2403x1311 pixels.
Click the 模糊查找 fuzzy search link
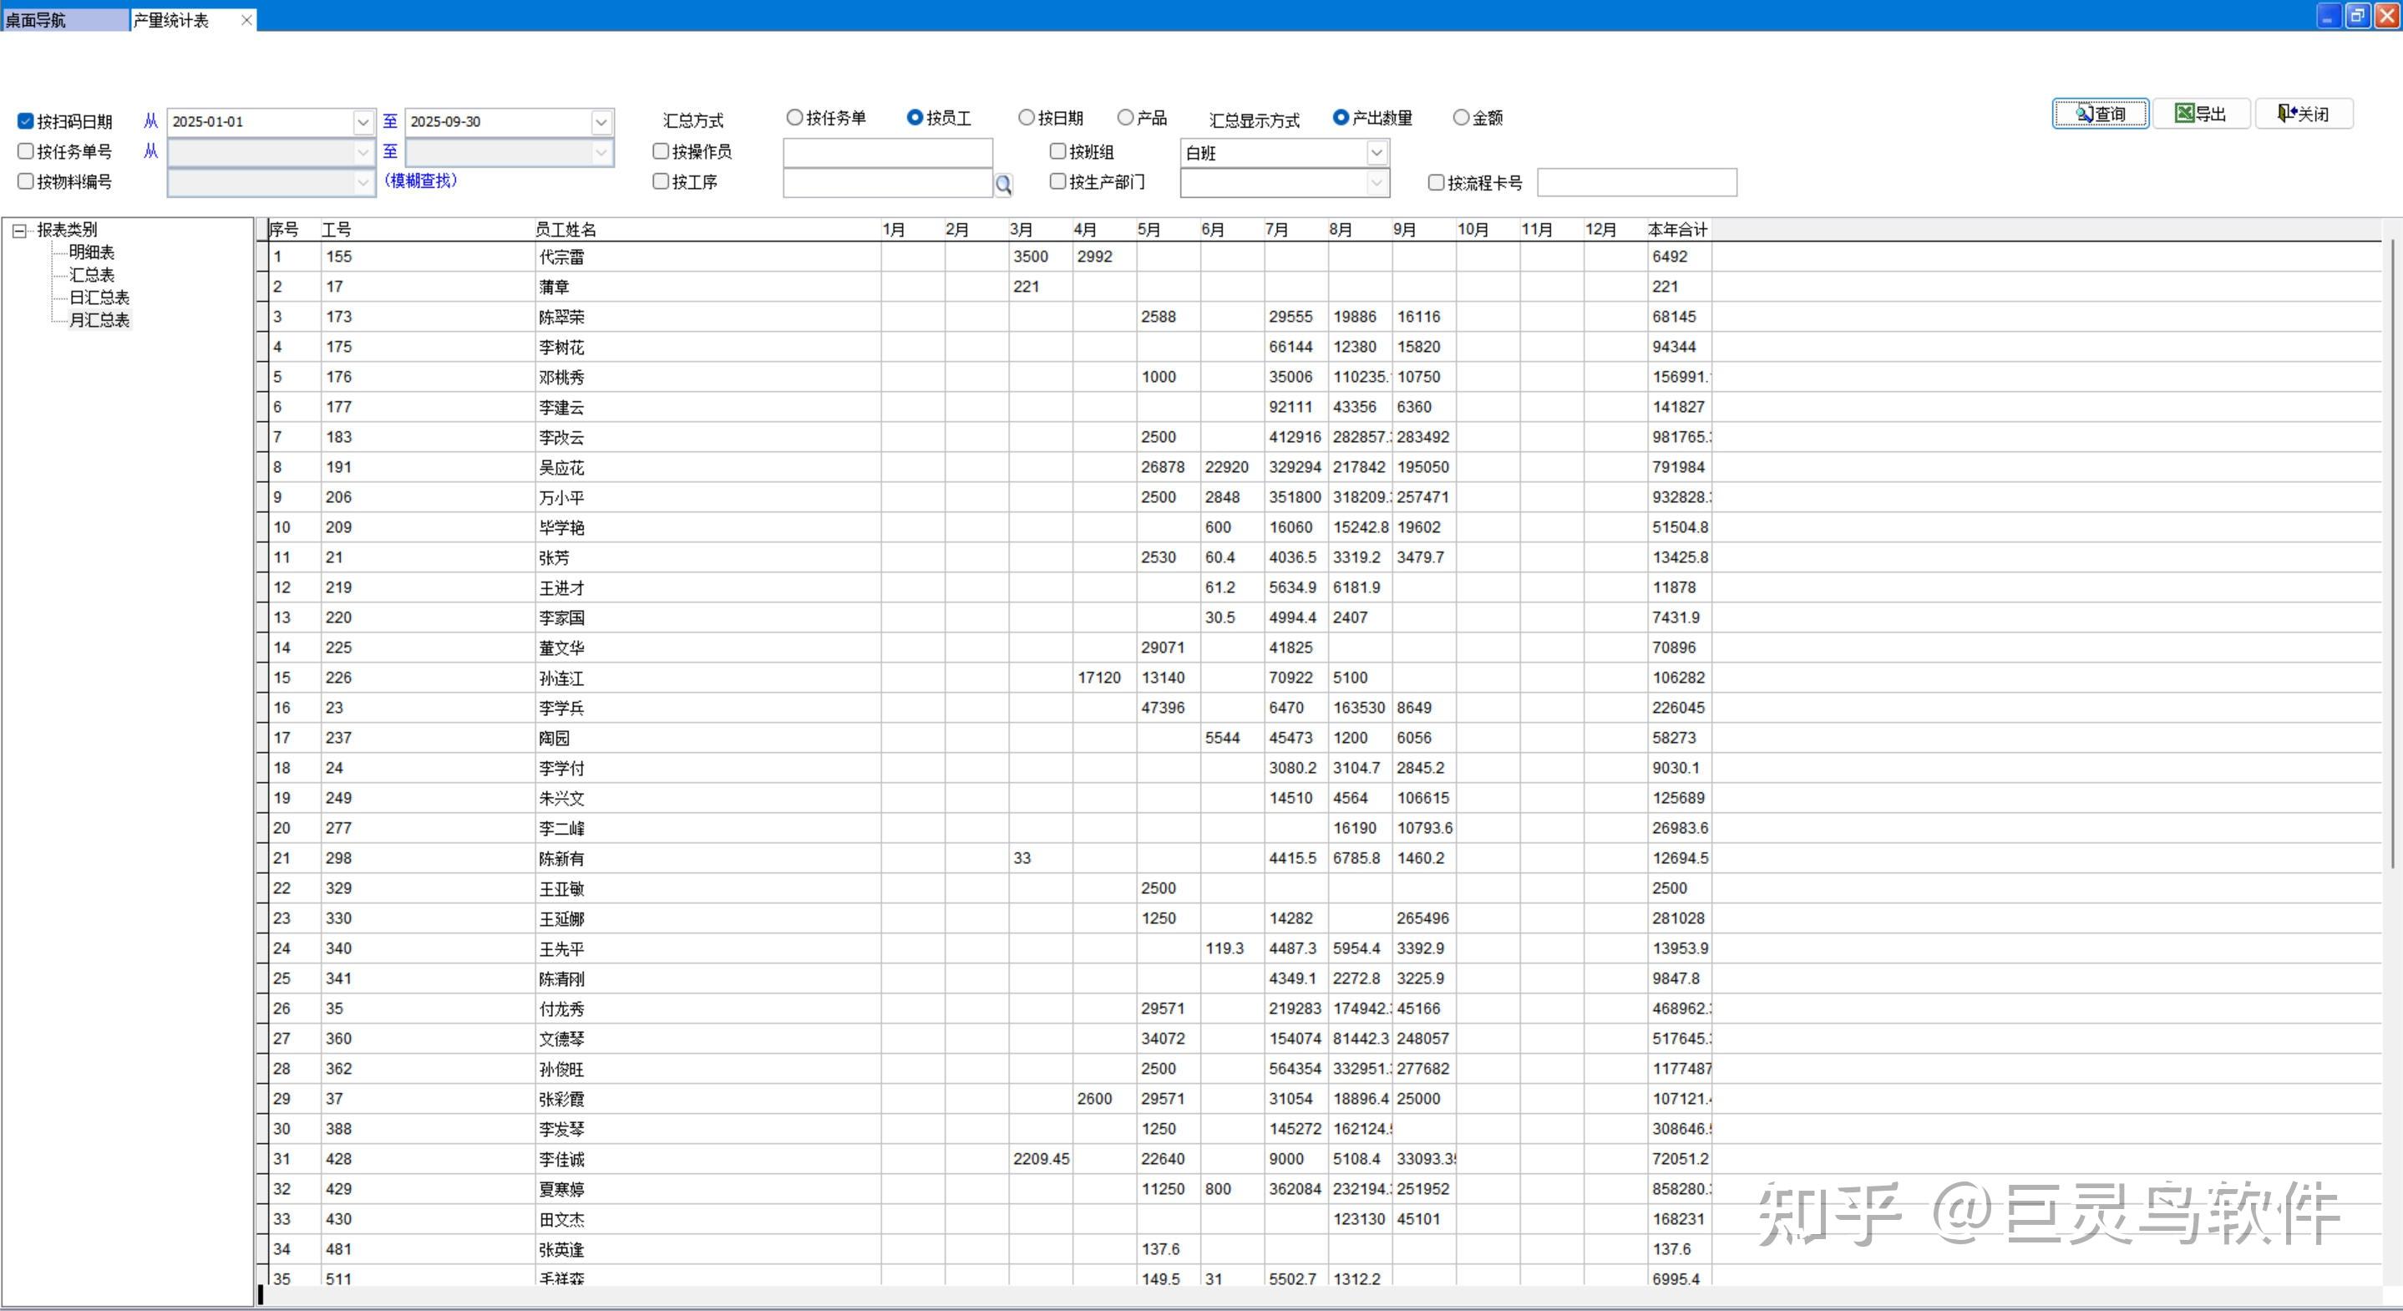(x=421, y=181)
